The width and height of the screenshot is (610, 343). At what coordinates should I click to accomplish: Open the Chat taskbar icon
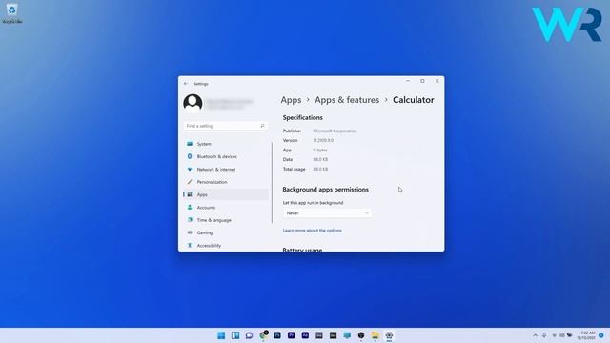pyautogui.click(x=249, y=335)
